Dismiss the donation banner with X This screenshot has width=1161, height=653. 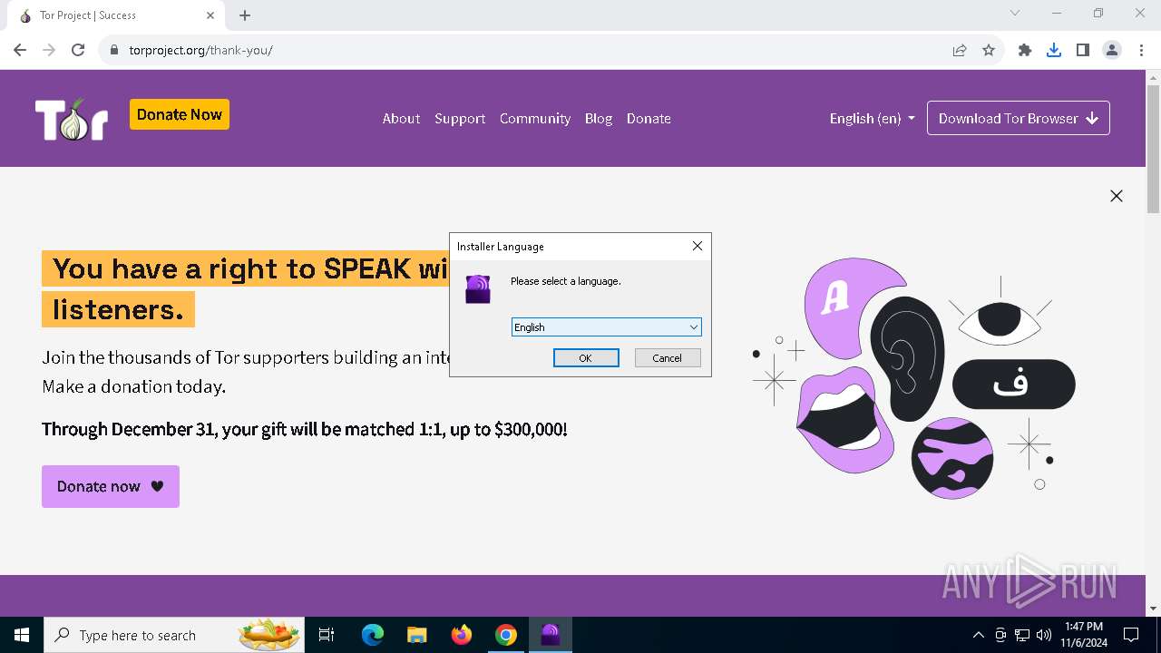1117,196
